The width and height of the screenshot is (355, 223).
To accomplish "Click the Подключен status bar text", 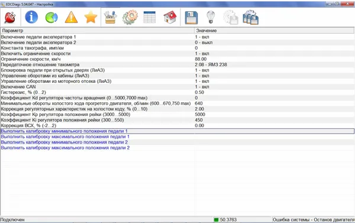I will tap(12, 219).
